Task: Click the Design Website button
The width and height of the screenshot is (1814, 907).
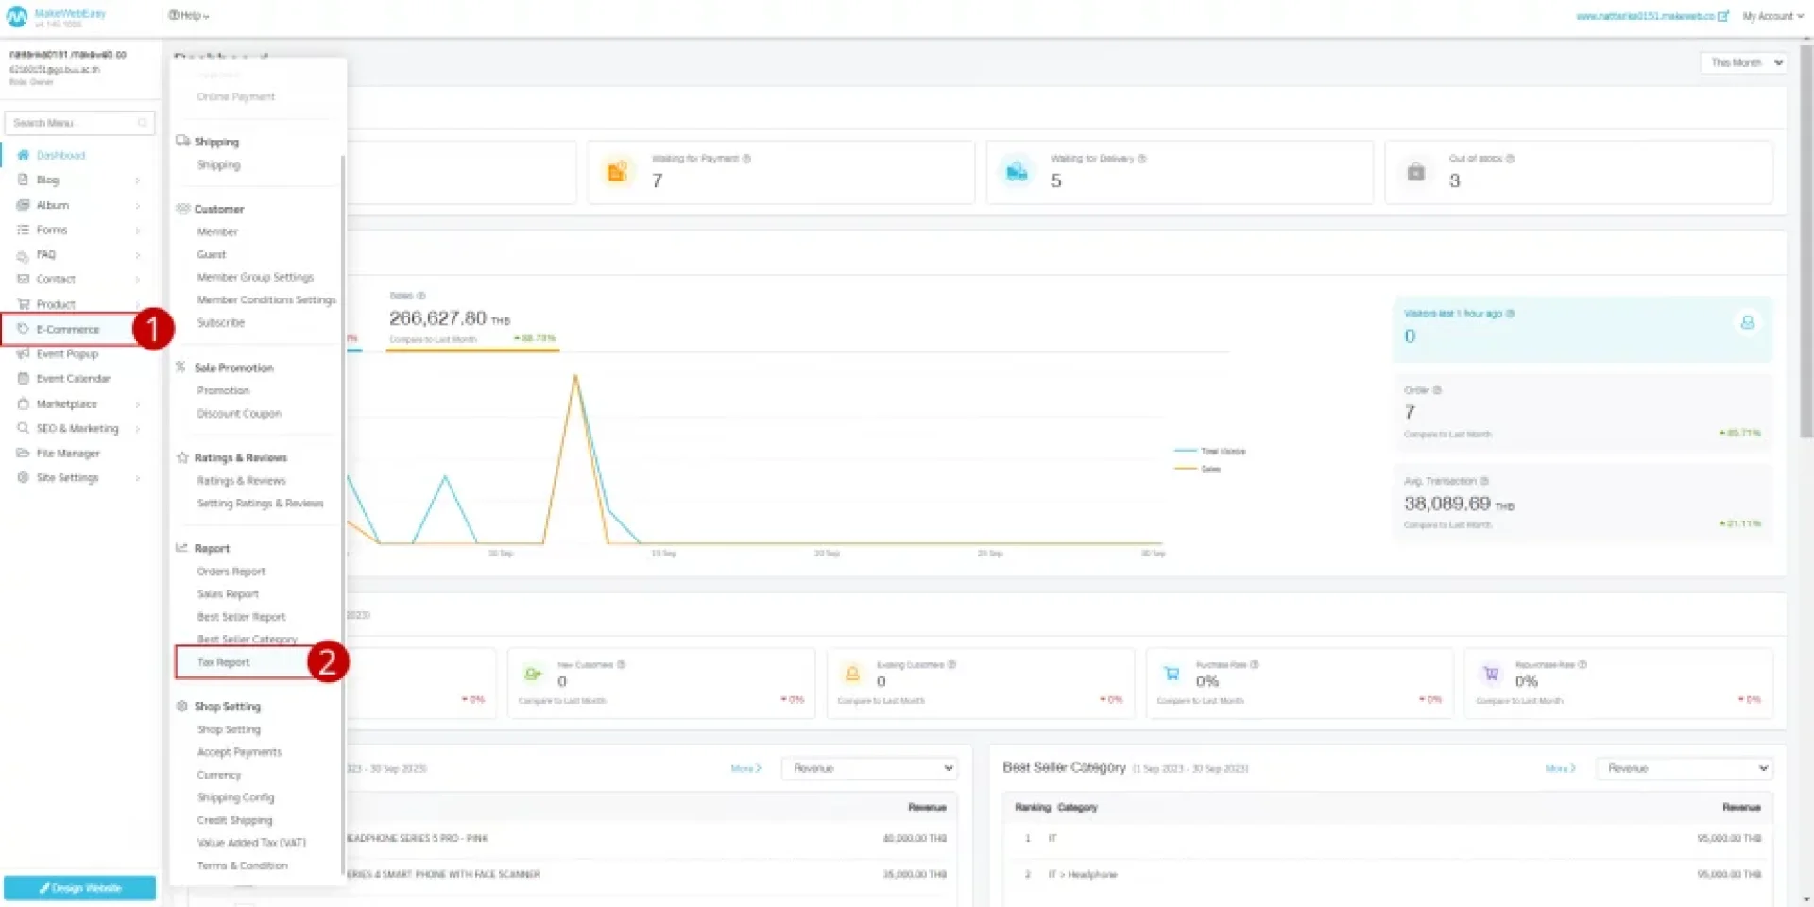Action: [80, 888]
